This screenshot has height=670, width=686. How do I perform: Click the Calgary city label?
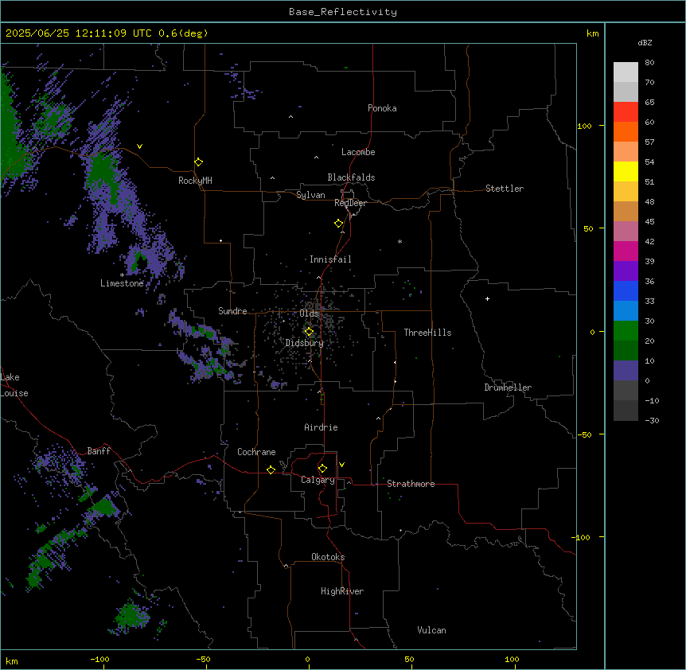pos(318,480)
